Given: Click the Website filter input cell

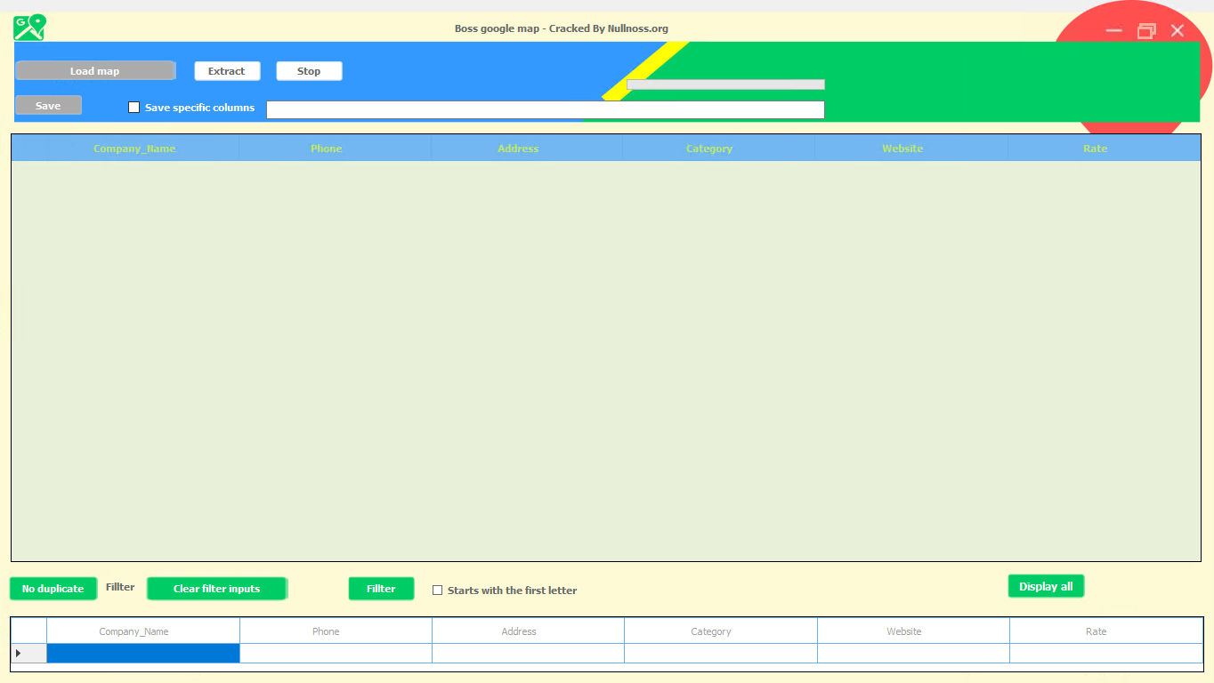Looking at the screenshot, I should click(x=913, y=654).
